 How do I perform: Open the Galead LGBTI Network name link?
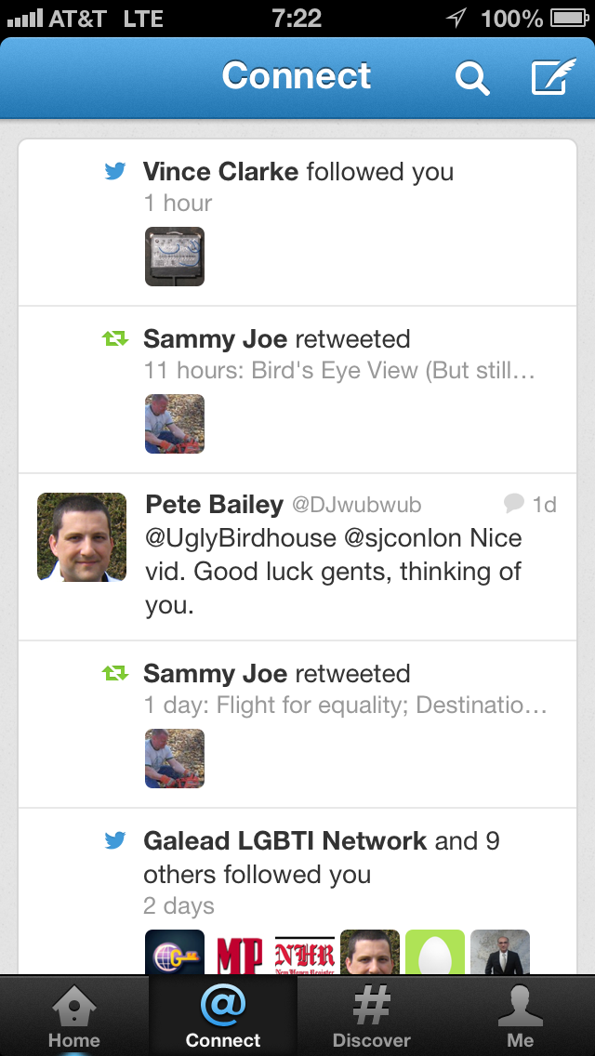(285, 841)
